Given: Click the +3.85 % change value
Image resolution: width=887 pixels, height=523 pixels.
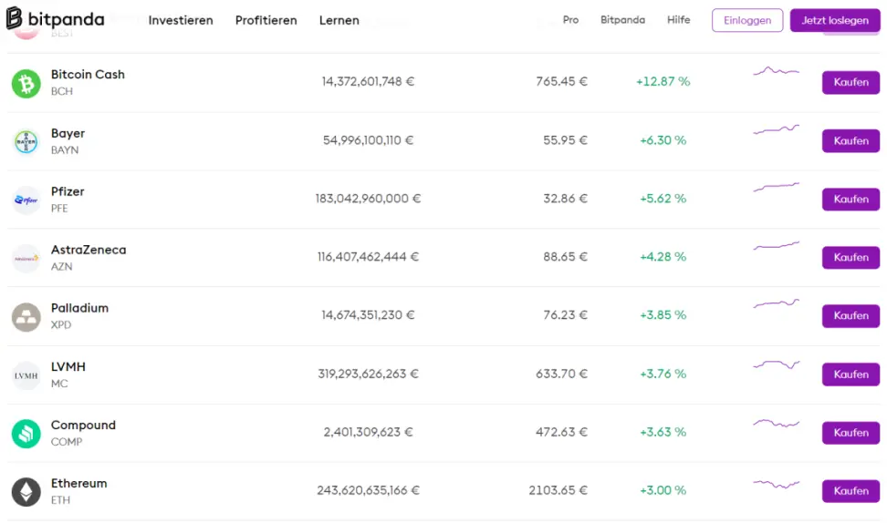Looking at the screenshot, I should [663, 314].
